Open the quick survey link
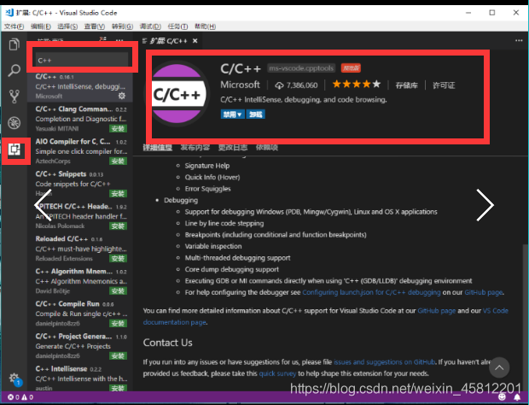Screen dimensions: 529x405 [277, 373]
